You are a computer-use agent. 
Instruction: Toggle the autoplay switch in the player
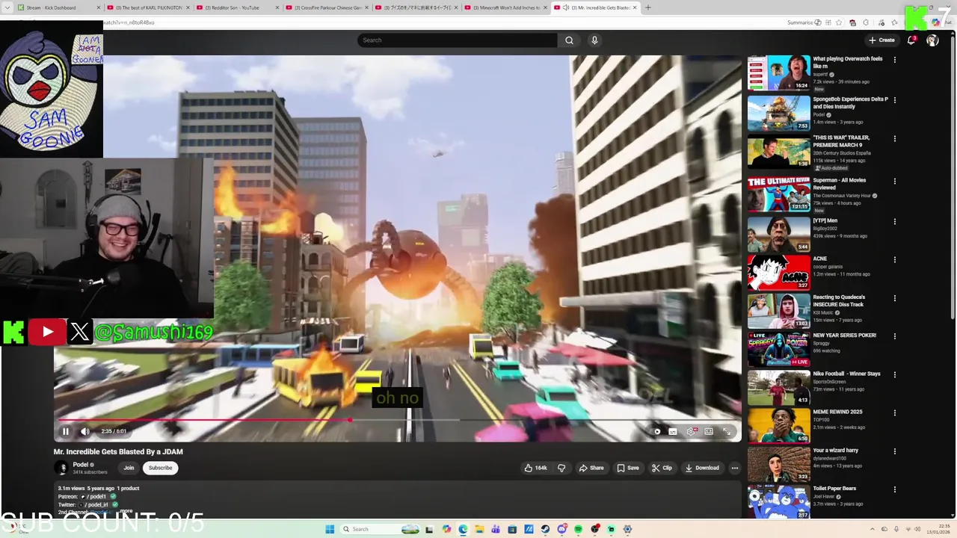click(656, 431)
